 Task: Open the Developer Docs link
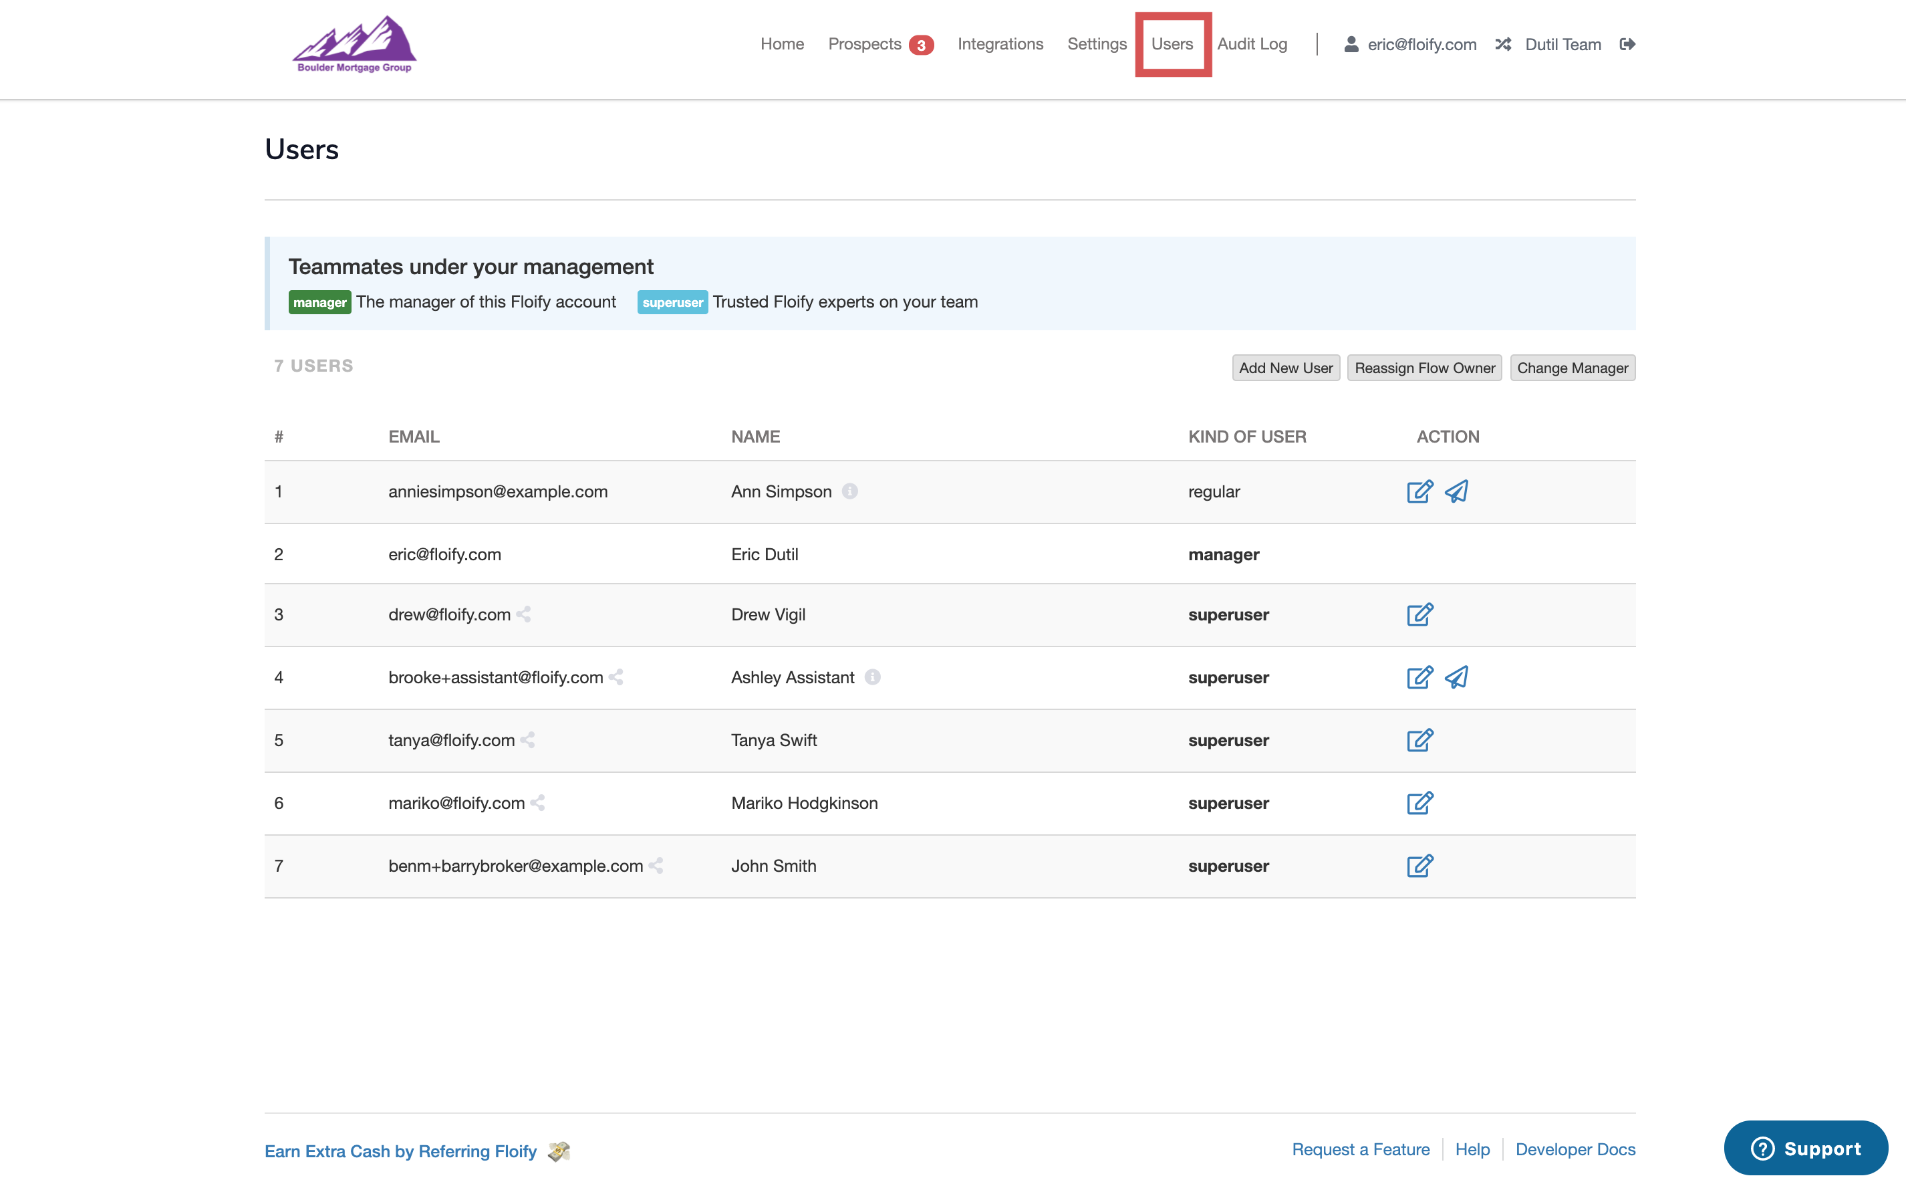tap(1575, 1149)
